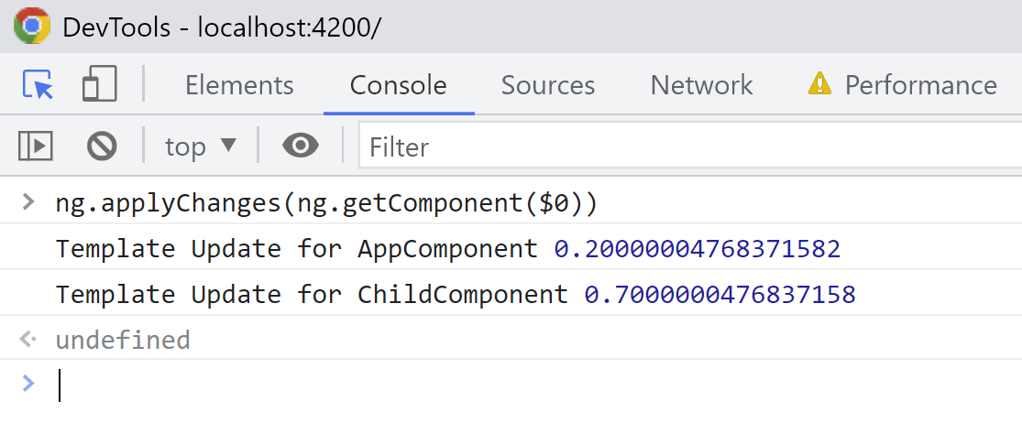Select the Console tab

pyautogui.click(x=398, y=85)
